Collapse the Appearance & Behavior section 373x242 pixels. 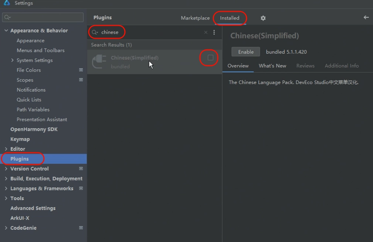pyautogui.click(x=6, y=30)
